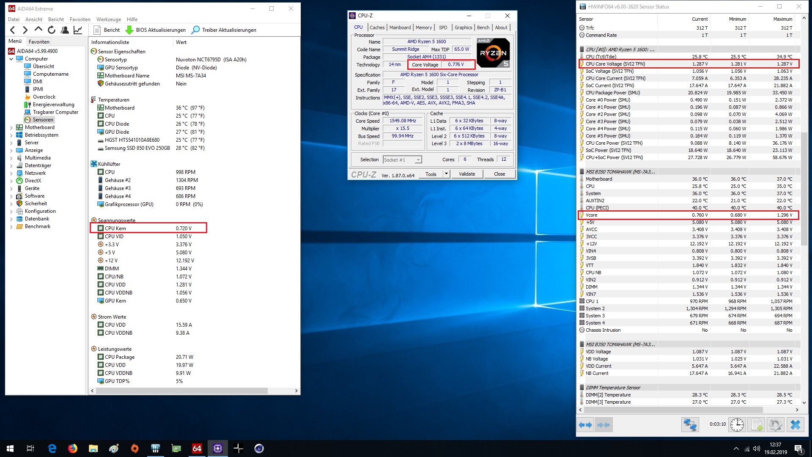Image resolution: width=812 pixels, height=457 pixels.
Task: Open HWiNFO settings gear icon
Action: coord(776,424)
